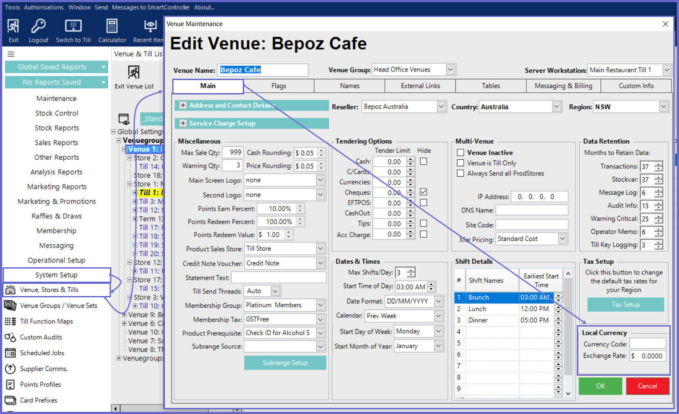Click the Tax Setup button
679x414 pixels.
(625, 304)
